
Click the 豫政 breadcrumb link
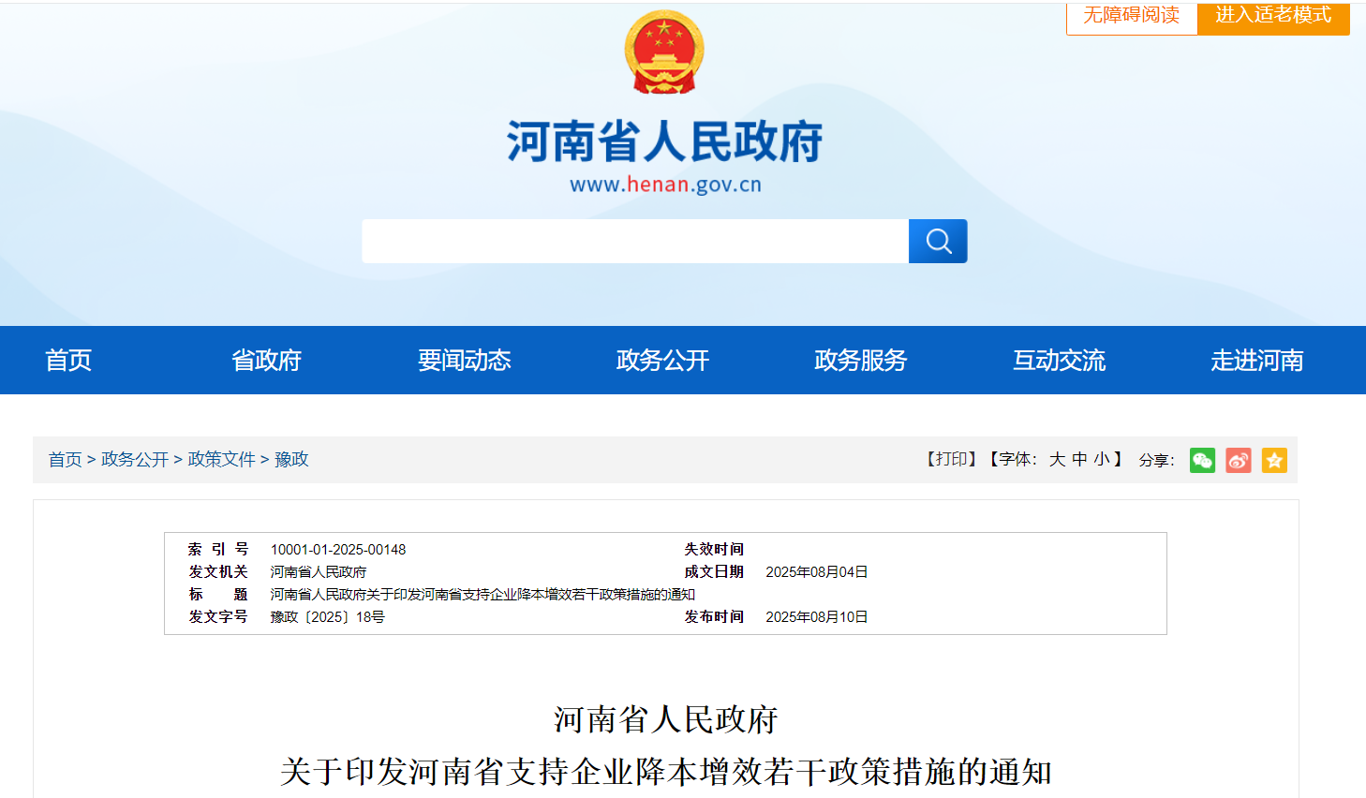pyautogui.click(x=291, y=459)
